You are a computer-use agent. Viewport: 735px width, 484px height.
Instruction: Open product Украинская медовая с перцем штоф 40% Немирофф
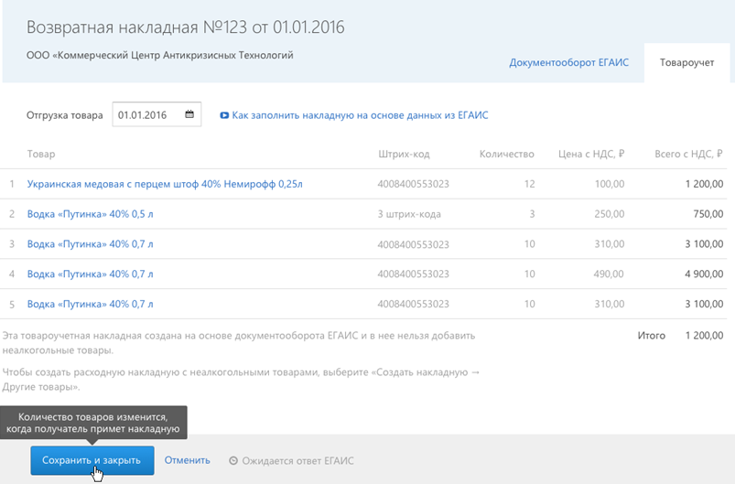coord(165,184)
